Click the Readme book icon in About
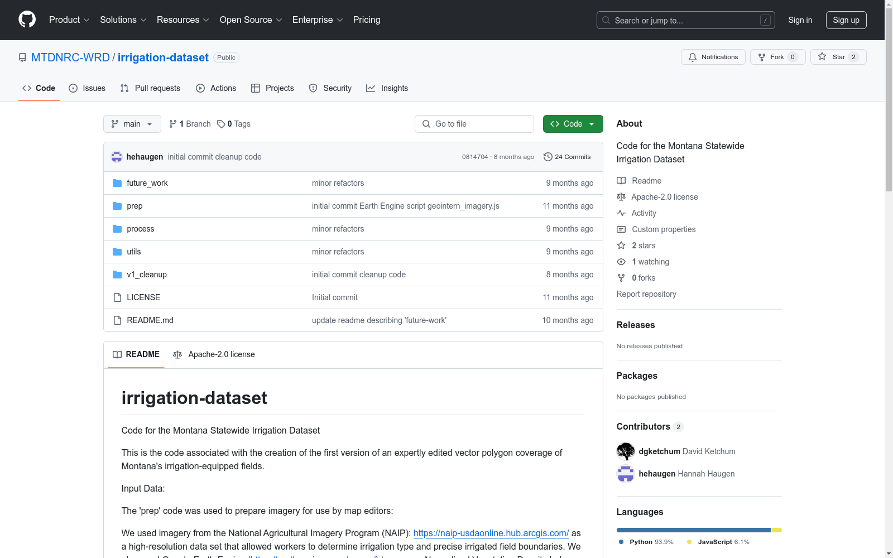893x558 pixels. click(x=621, y=181)
